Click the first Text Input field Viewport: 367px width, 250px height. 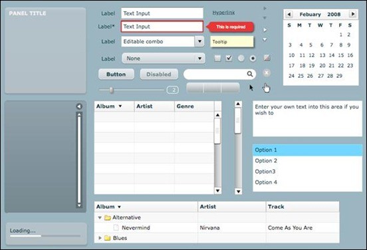[x=162, y=13]
